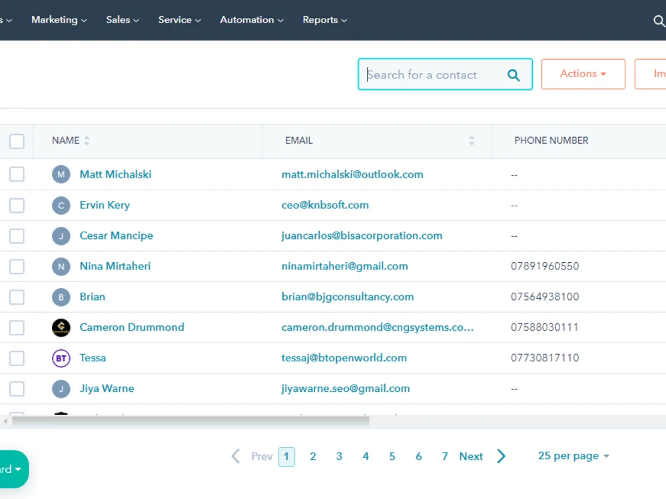Expand the Sales menu

coord(123,20)
